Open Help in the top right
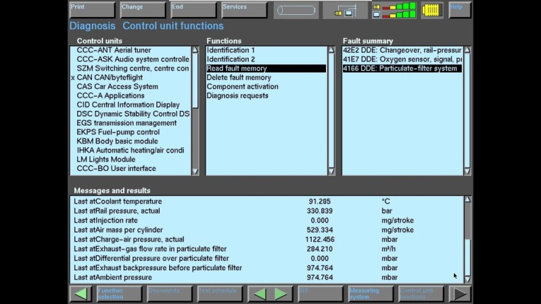 click(460, 9)
